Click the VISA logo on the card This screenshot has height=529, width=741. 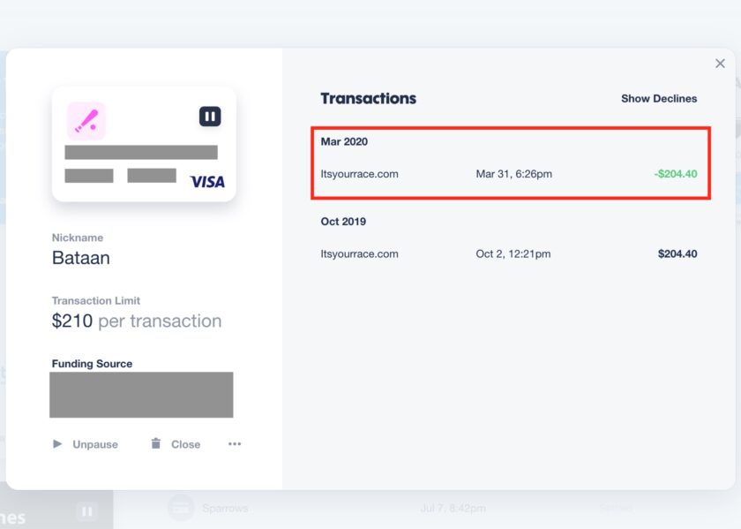[207, 182]
